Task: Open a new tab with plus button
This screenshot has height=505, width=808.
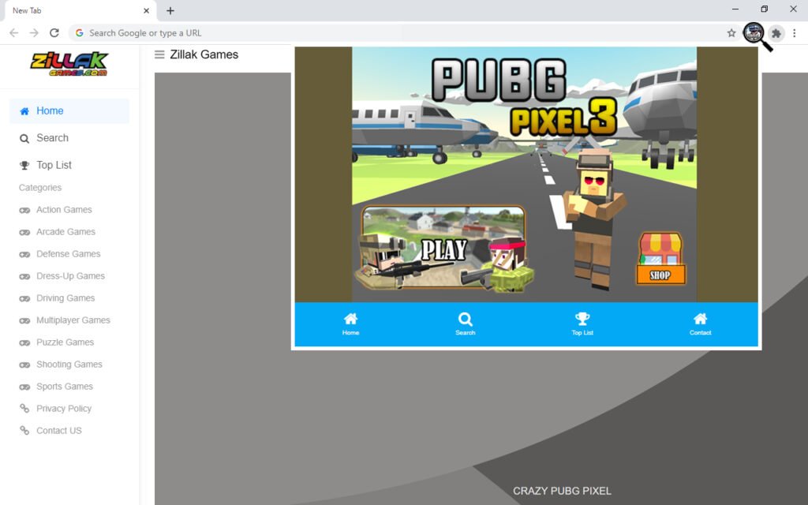Action: pos(170,10)
